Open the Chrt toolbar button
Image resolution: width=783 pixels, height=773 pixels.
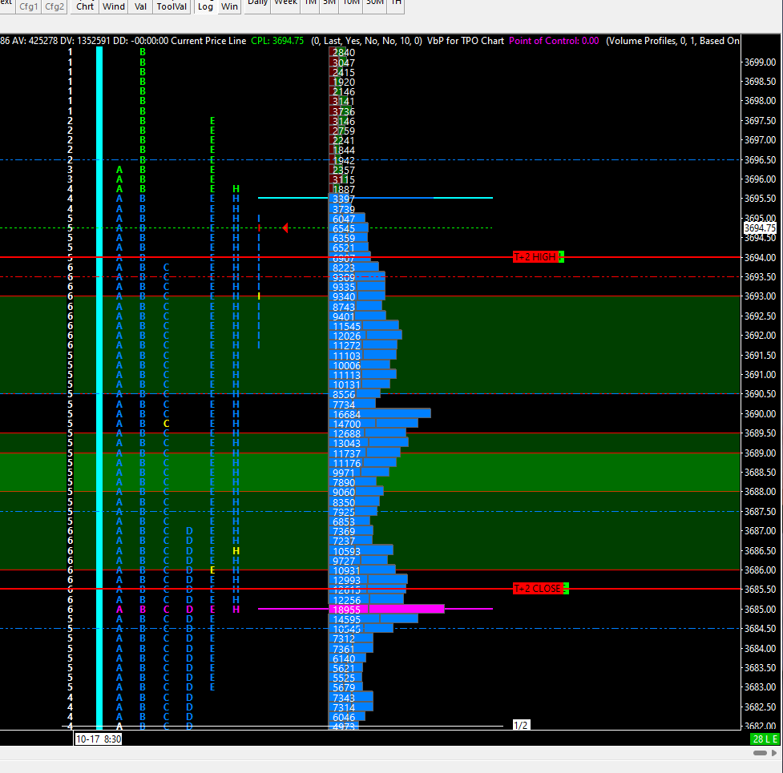[85, 6]
